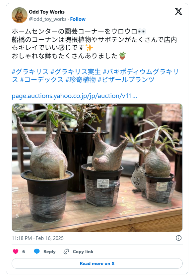Open the #パキポディウムグラキリス hashtag
Screen dimensions: 191x277
click(x=95, y=75)
